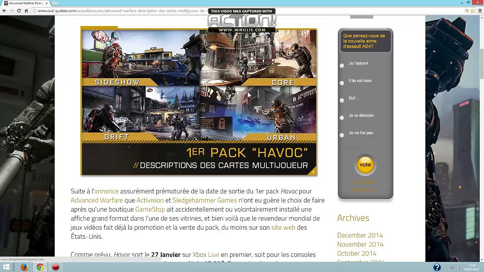Open a new browser tab
The width and height of the screenshot is (484, 272).
coord(55,3)
